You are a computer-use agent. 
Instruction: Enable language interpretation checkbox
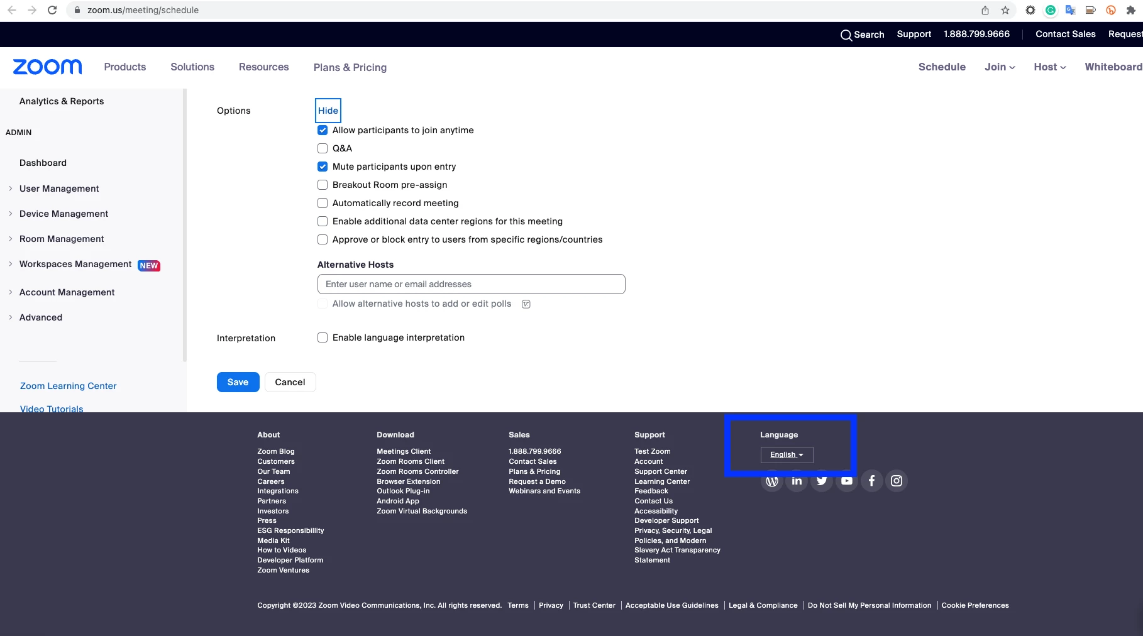(x=323, y=337)
